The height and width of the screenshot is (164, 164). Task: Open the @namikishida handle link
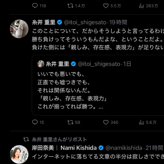coord(123,148)
